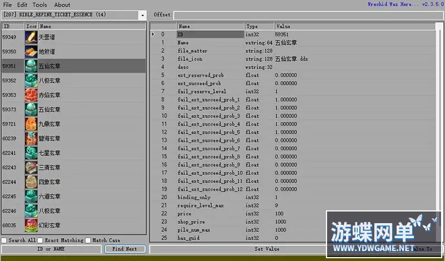Enable the Search All checkbox
This screenshot has width=445, height=261.
pos(4,240)
